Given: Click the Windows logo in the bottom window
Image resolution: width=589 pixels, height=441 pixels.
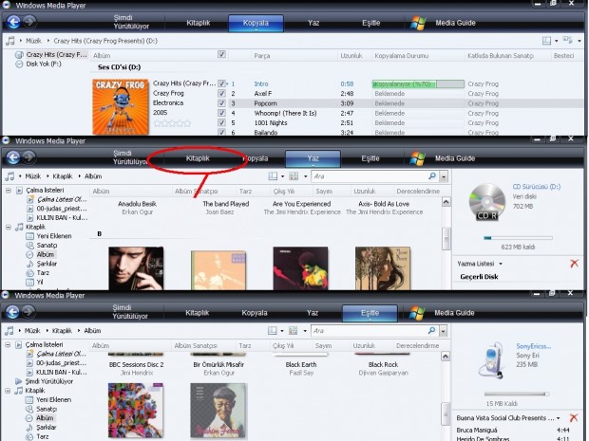Looking at the screenshot, I should tap(417, 313).
